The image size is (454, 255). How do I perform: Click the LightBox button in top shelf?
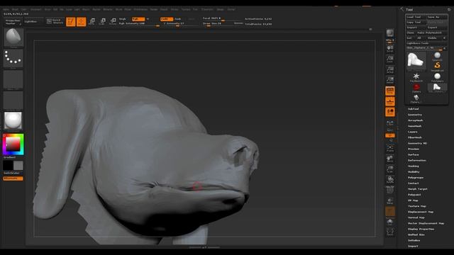click(33, 21)
